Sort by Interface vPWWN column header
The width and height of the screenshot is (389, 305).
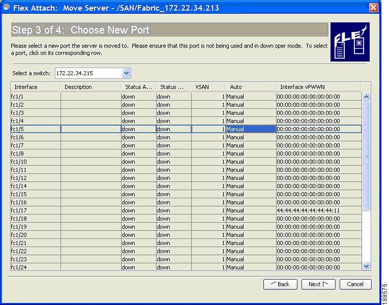click(318, 87)
